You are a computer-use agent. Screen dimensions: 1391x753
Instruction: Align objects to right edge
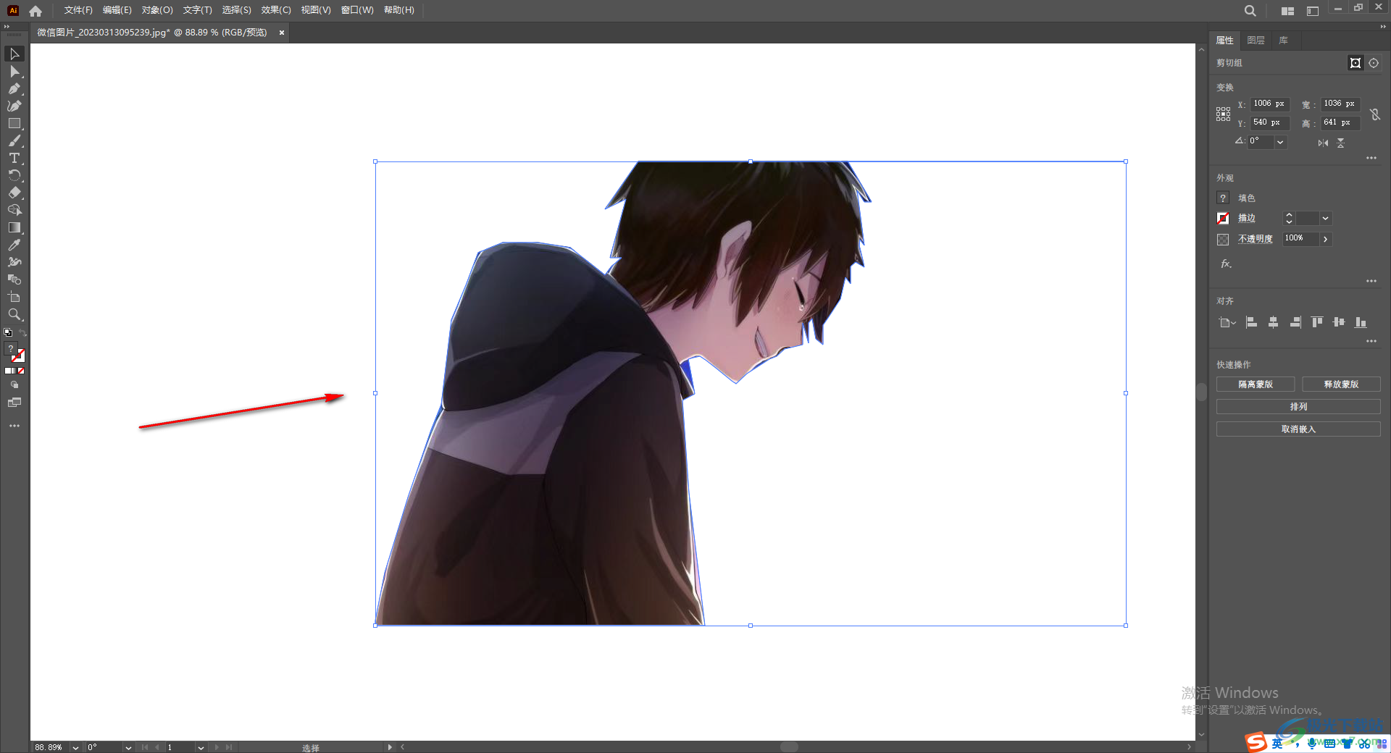(x=1295, y=322)
